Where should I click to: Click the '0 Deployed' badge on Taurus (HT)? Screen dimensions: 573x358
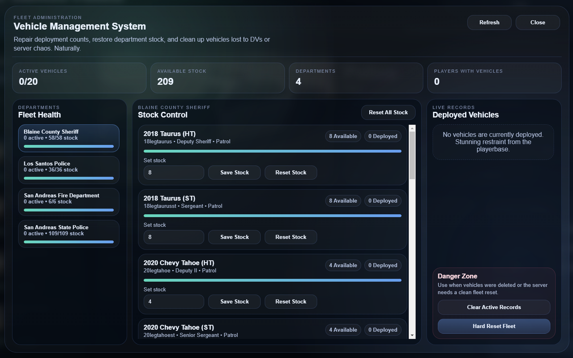pyautogui.click(x=383, y=136)
